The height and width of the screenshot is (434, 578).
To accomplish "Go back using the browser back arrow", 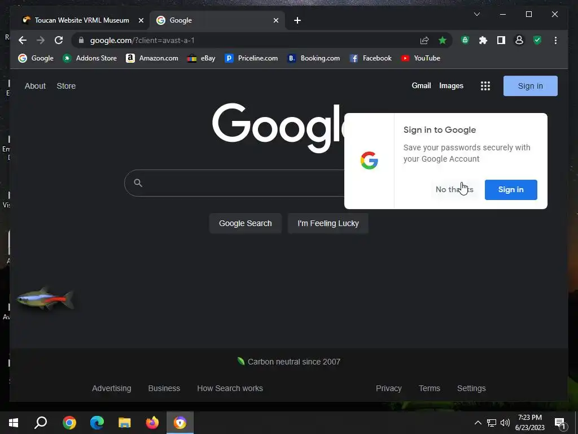I will (x=23, y=40).
